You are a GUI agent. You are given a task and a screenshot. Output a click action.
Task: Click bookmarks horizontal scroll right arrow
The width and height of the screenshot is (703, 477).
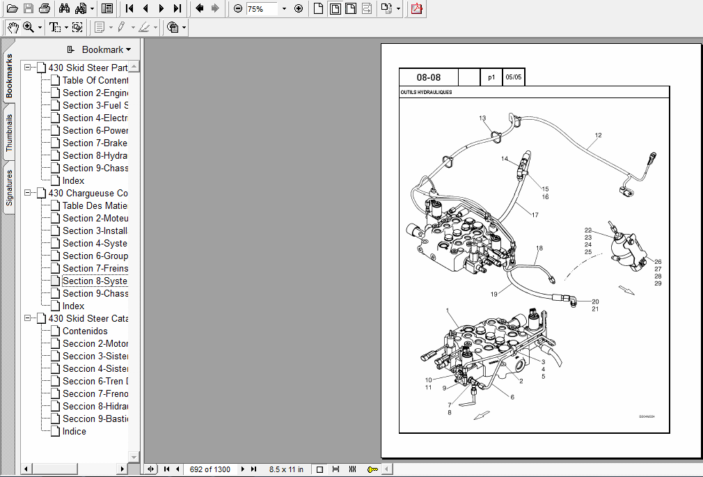pyautogui.click(x=122, y=469)
